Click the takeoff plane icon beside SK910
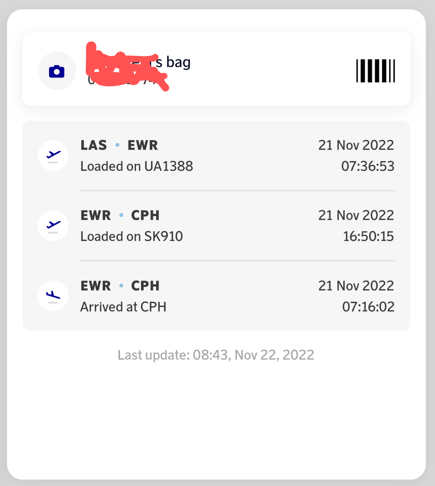 point(53,226)
